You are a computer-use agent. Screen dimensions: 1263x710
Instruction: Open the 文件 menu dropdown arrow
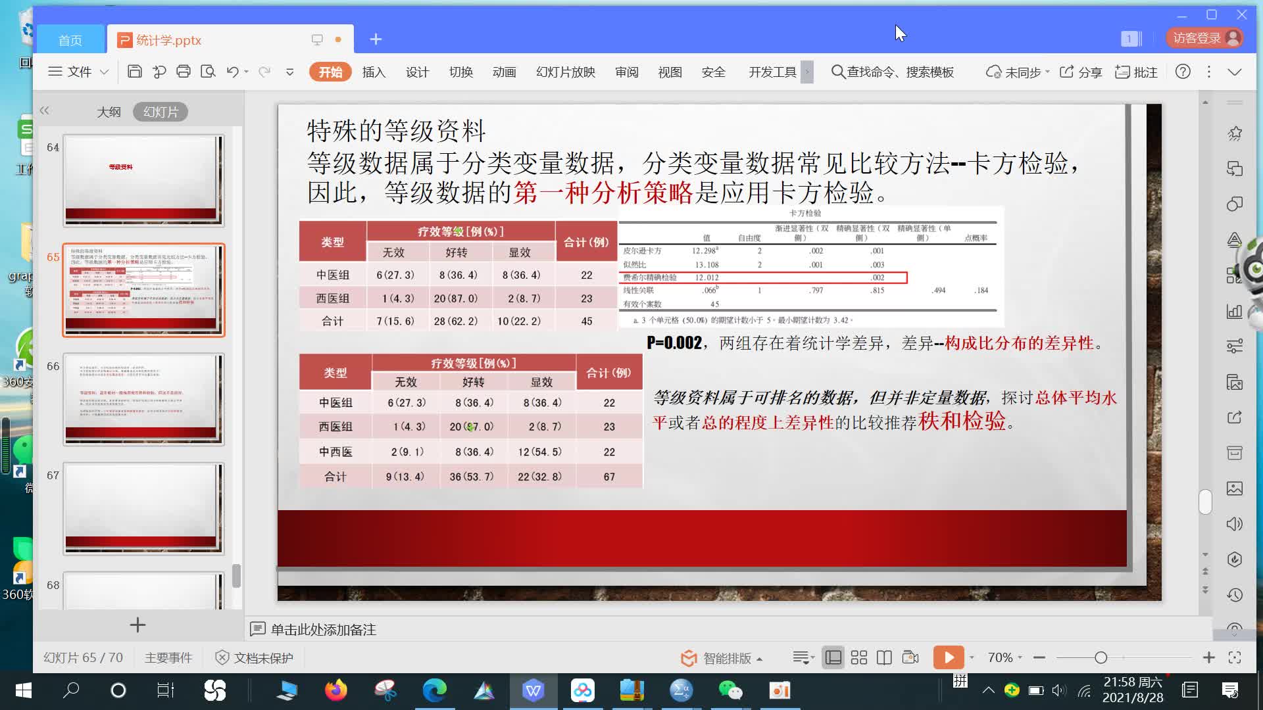point(104,72)
